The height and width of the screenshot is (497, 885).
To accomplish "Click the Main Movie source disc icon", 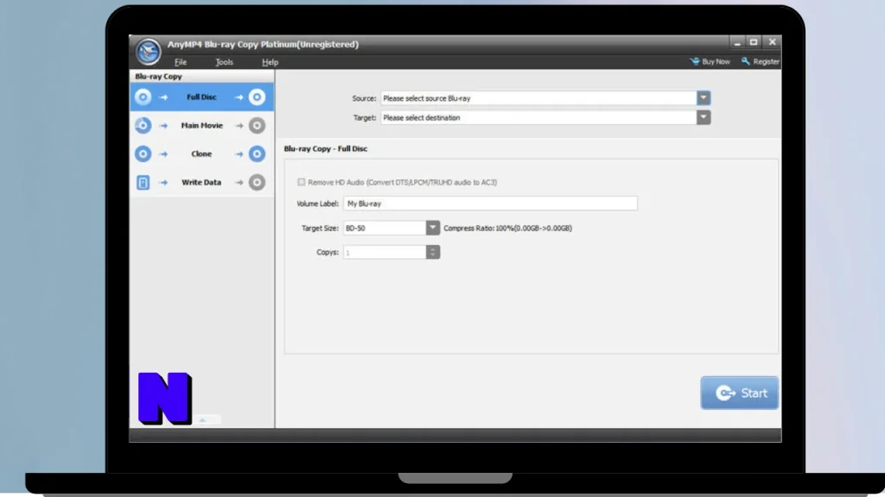I will (x=143, y=125).
